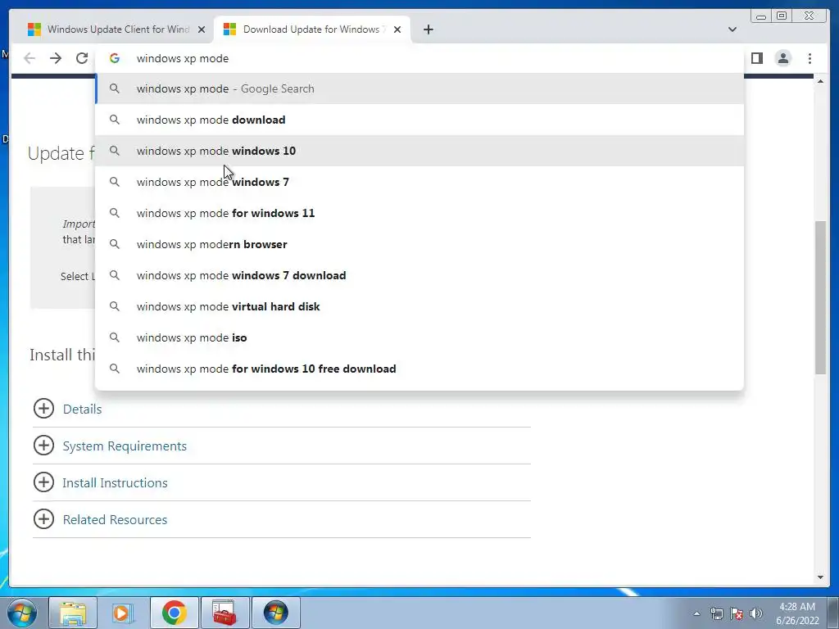Expand Related Resources plus icon

(44, 519)
